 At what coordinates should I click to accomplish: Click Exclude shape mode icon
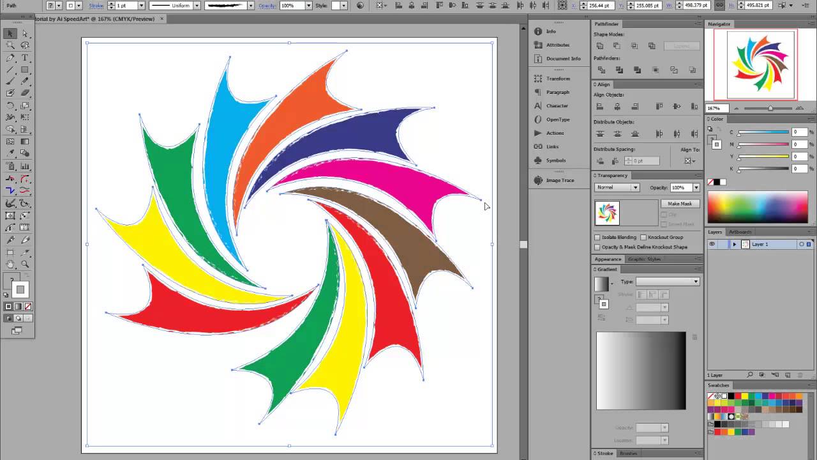click(651, 46)
